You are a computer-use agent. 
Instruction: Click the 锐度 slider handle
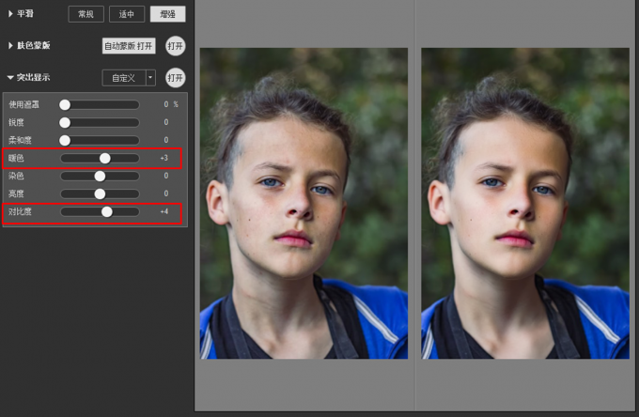[x=65, y=122]
